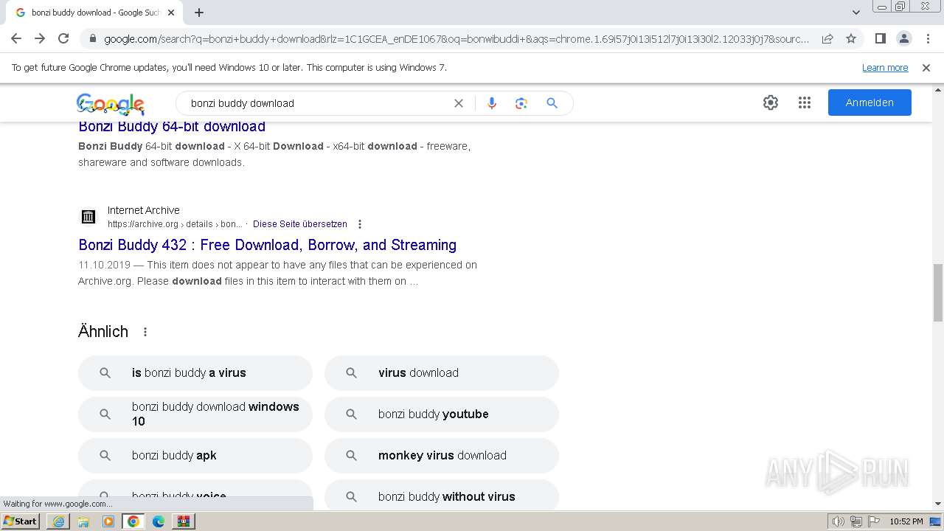Image resolution: width=944 pixels, height=531 pixels.
Task: Open the Learn more link
Action: [x=885, y=68]
